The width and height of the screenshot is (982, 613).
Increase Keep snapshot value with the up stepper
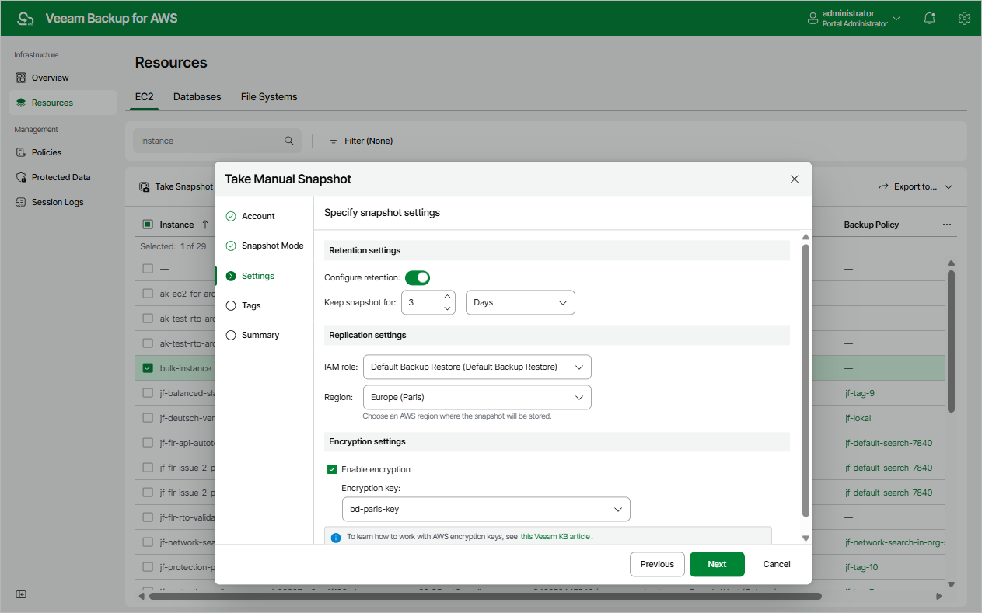click(x=447, y=296)
